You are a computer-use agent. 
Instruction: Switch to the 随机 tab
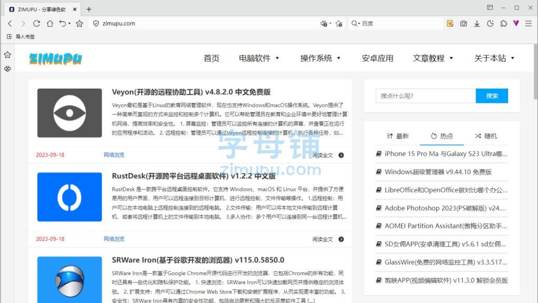[486, 136]
